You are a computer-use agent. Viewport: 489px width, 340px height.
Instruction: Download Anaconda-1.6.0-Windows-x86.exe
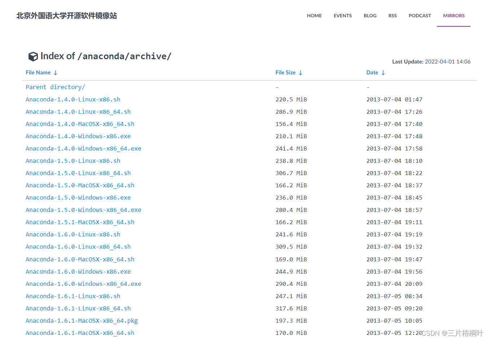(78, 271)
